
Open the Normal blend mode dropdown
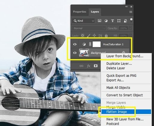point(89,28)
